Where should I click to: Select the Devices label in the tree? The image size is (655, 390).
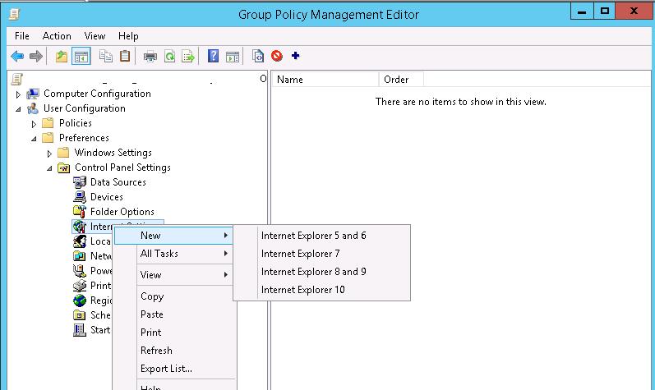107,197
